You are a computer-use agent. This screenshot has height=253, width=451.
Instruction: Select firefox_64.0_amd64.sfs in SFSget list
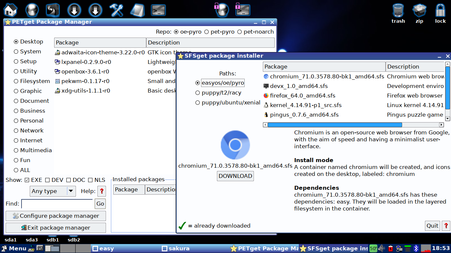(353, 96)
